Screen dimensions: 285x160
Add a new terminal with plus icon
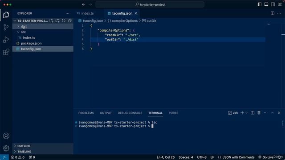pos(242,113)
